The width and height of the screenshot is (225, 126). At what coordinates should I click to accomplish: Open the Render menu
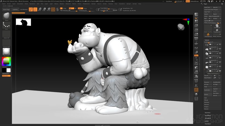93,4
